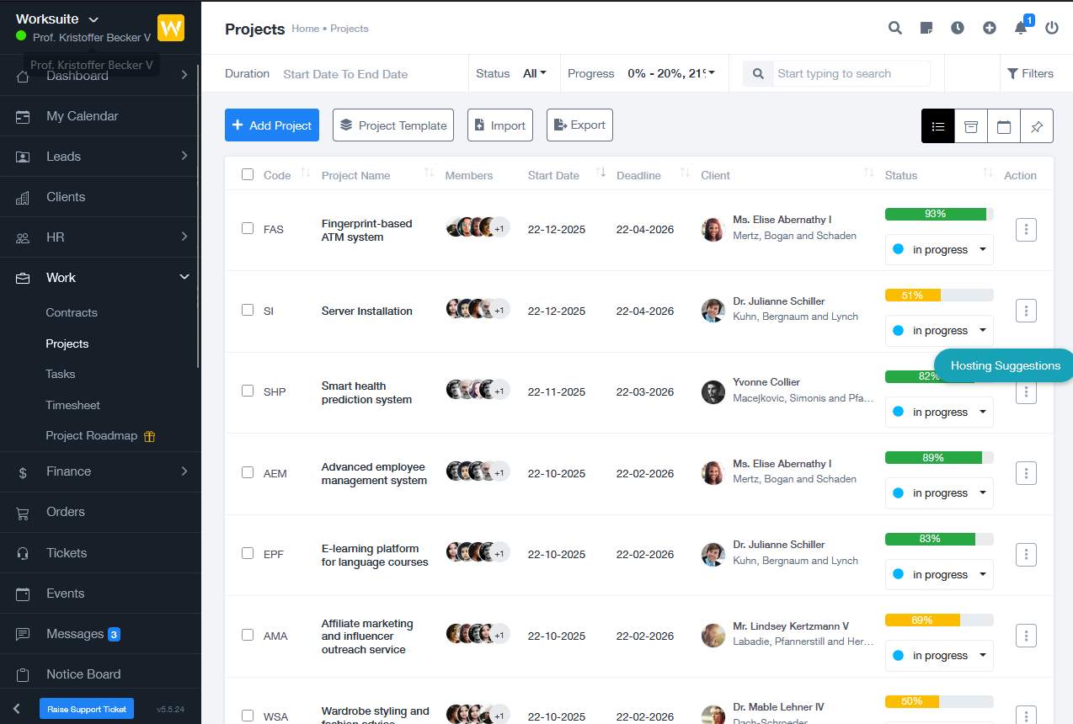
Task: Tick the select-all checkbox in table header
Action: coord(248,174)
